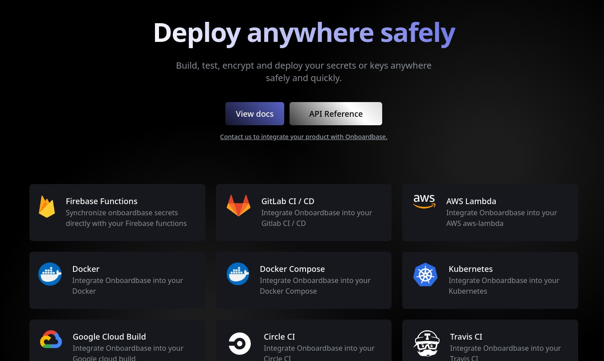This screenshot has width=604, height=361.
Task: Click the Docker Compose whale icon
Action: point(238,274)
